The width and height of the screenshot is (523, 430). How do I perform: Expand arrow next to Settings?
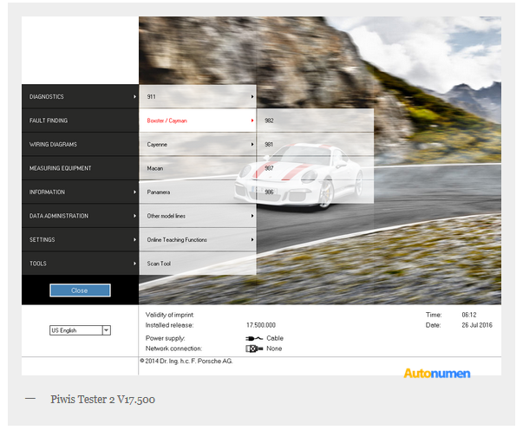[134, 239]
